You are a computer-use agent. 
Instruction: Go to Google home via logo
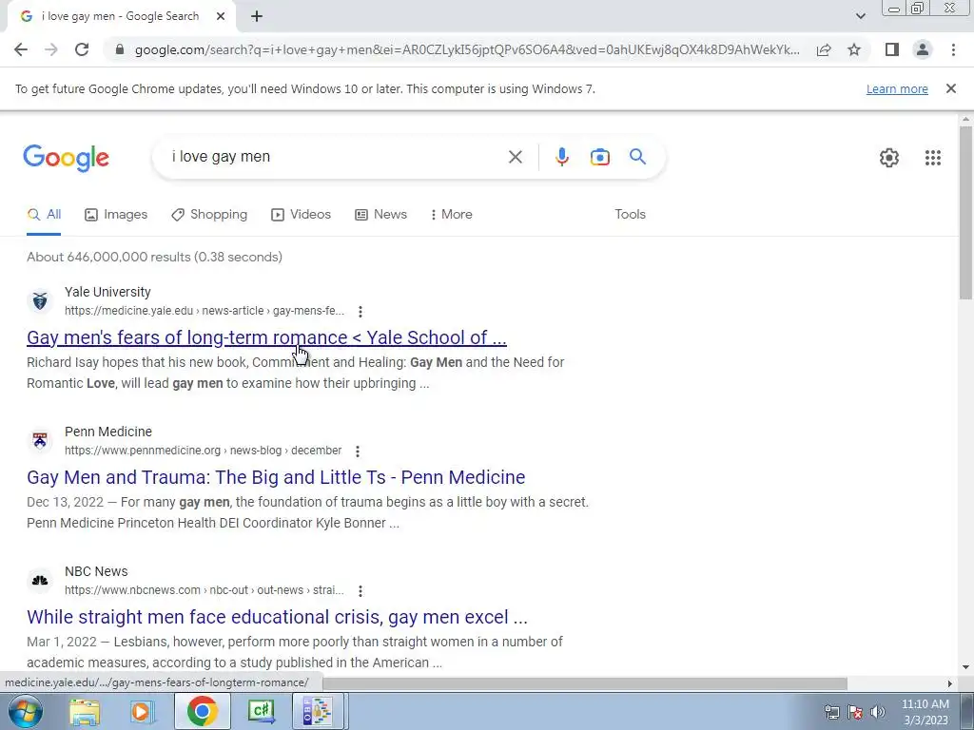[66, 158]
